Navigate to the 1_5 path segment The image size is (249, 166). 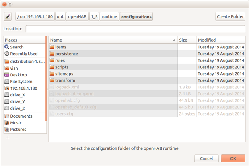click(94, 16)
